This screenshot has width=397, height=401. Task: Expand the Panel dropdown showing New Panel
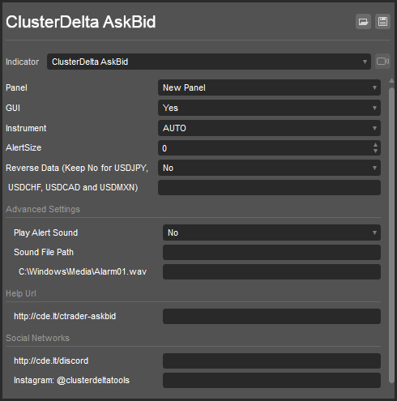tap(269, 87)
